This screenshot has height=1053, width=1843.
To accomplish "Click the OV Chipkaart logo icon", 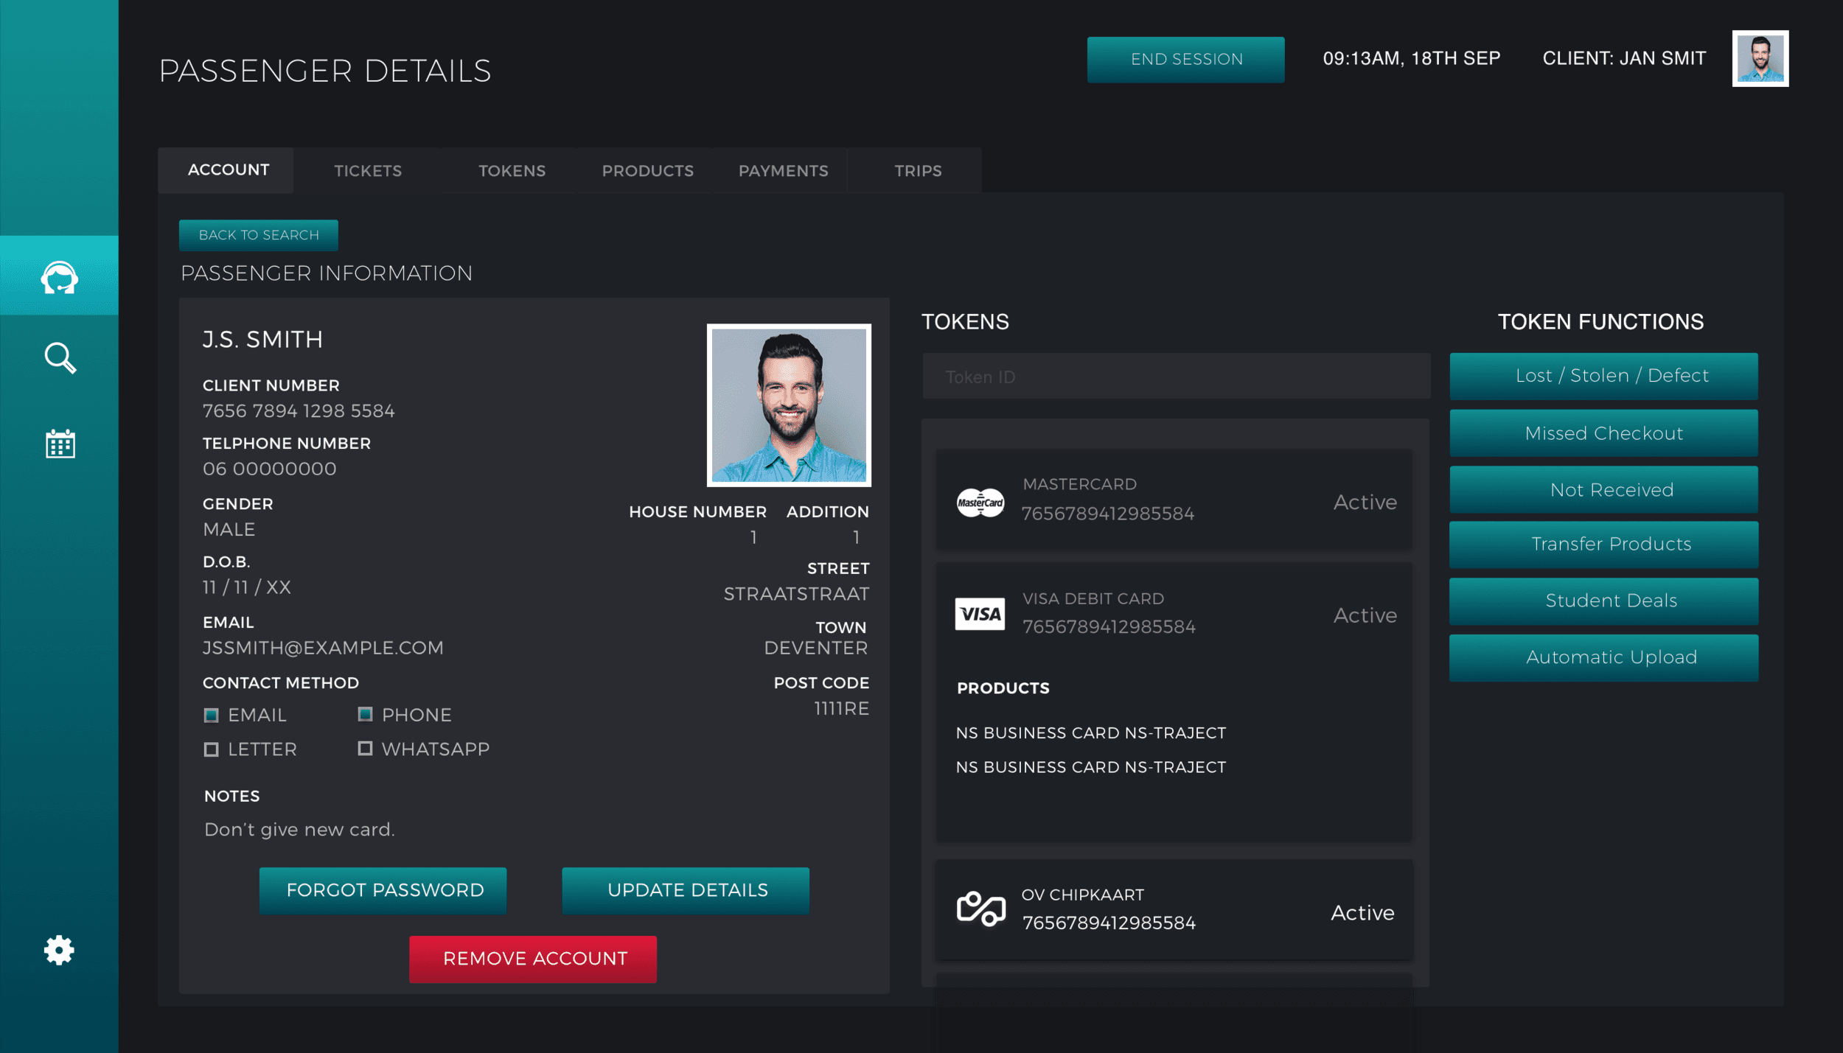I will point(980,909).
